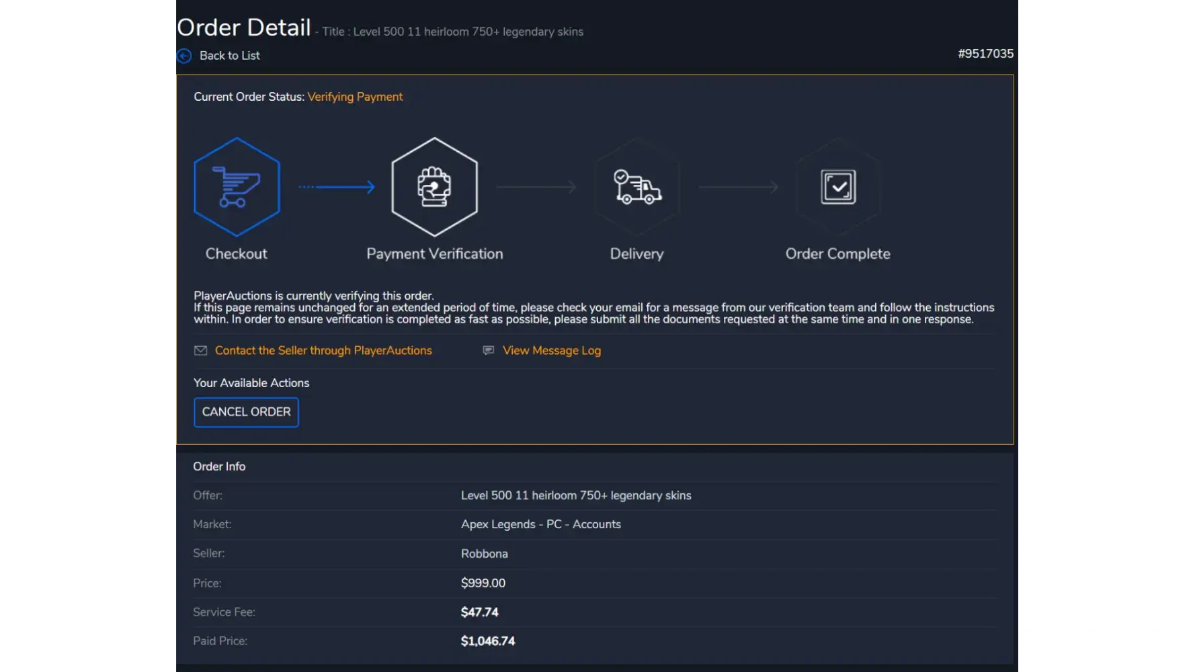Image resolution: width=1195 pixels, height=672 pixels.
Task: Click seller name Robbona
Action: (x=484, y=554)
